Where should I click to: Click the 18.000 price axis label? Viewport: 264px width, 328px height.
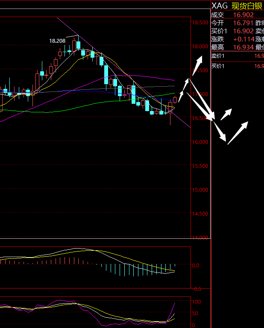pyautogui.click(x=200, y=46)
